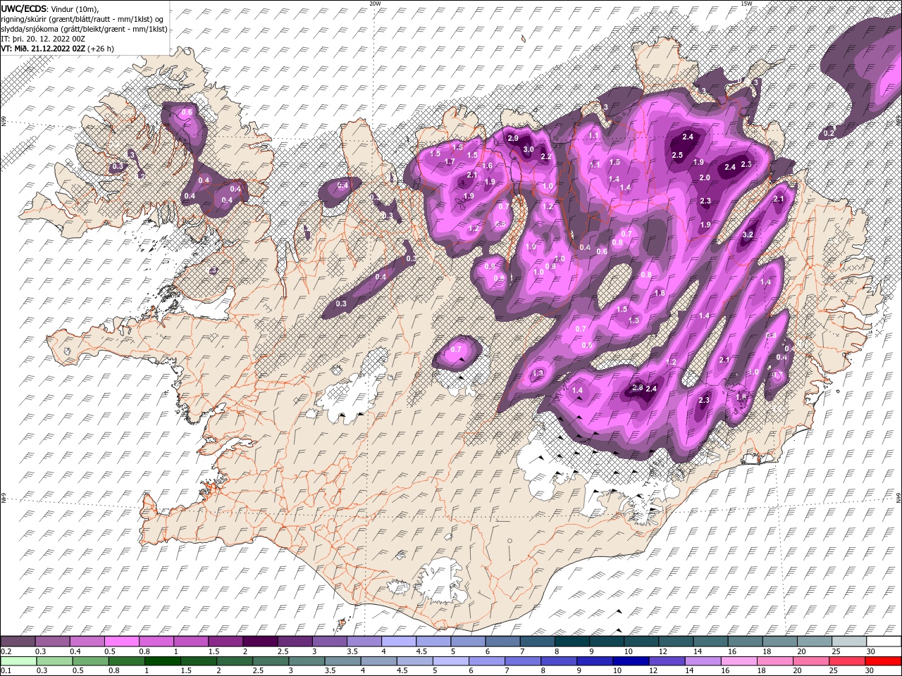Click the UWC/ECDS title text
Image resolution: width=902 pixels, height=676 pixels.
click(x=25, y=8)
